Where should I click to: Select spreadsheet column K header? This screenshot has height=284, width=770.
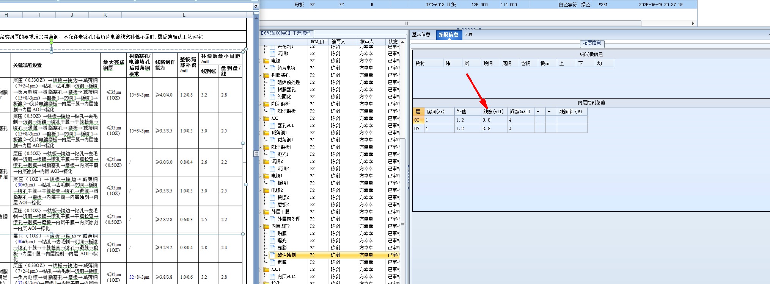(x=105, y=15)
